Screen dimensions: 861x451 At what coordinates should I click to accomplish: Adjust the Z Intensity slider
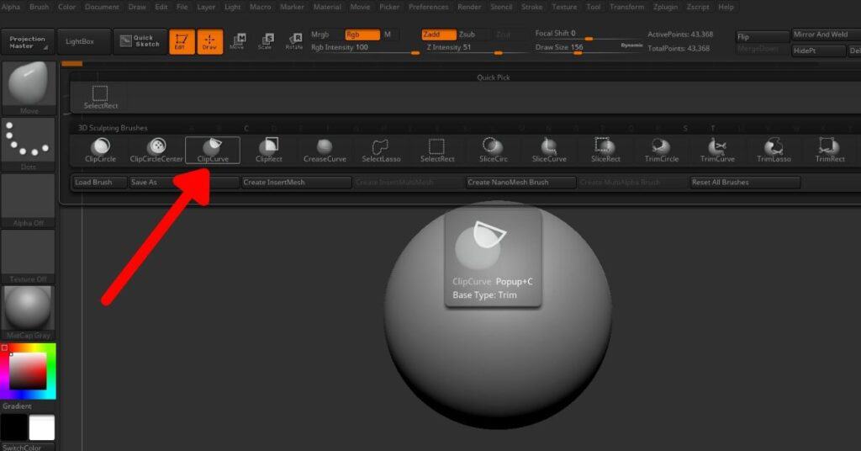[478, 49]
